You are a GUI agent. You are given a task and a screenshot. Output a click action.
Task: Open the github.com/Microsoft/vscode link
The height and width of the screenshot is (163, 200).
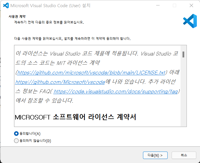coord(60,82)
